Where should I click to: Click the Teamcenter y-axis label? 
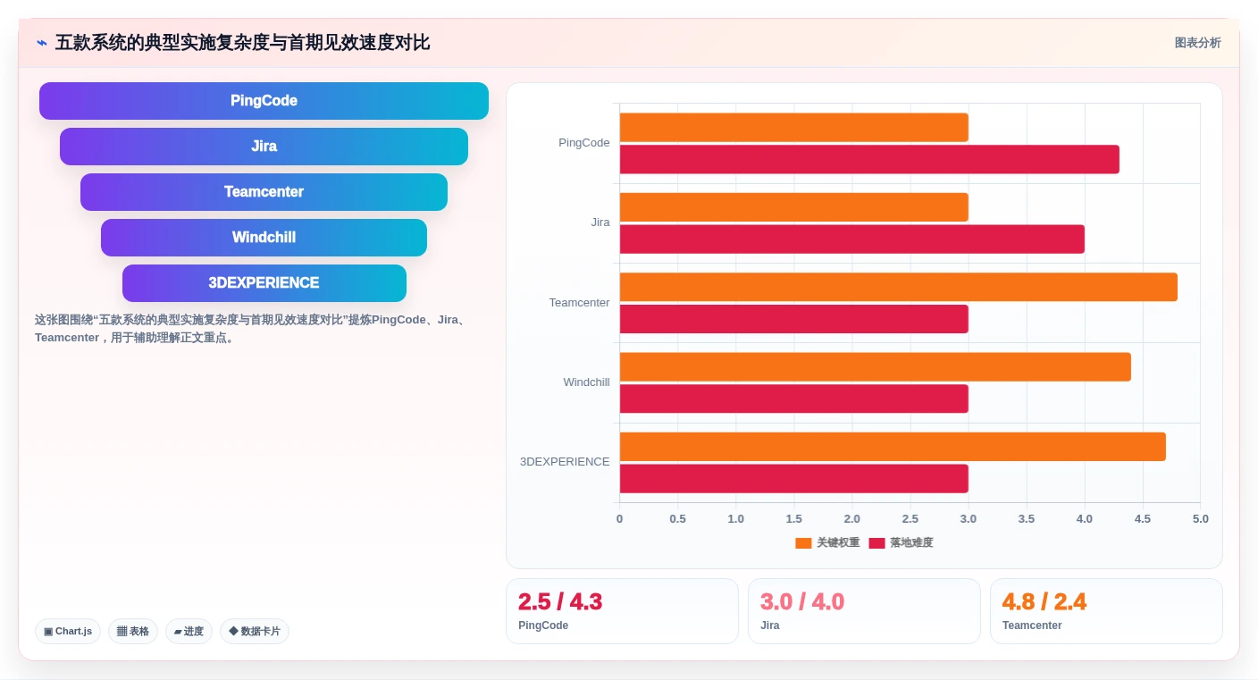[579, 303]
